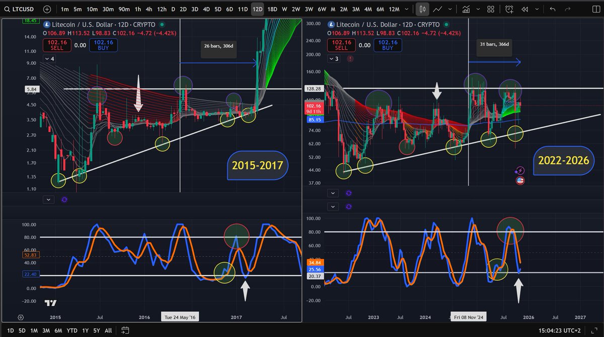Screen dimensions: 604x337
Task: Click the go-to-date icon beside All
Action: pos(124,330)
